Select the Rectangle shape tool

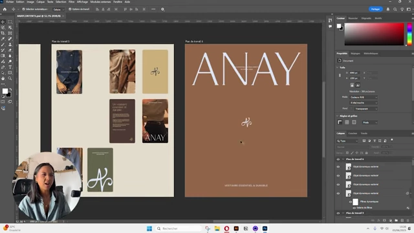click(10, 72)
